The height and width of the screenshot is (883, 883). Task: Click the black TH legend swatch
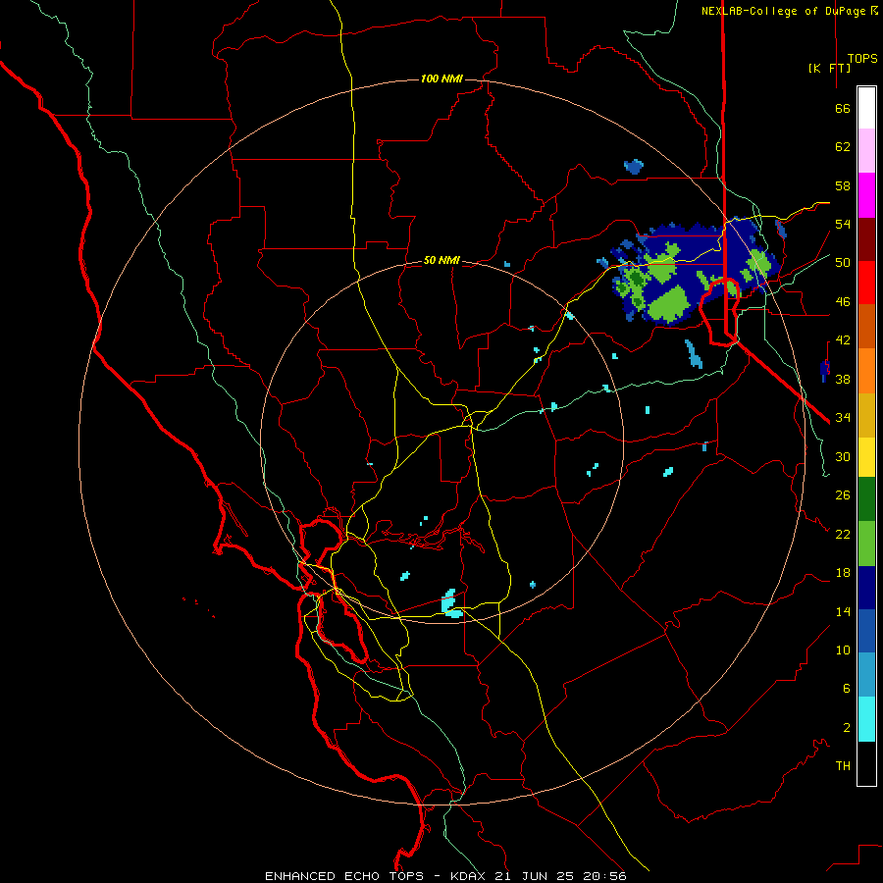tap(866, 763)
